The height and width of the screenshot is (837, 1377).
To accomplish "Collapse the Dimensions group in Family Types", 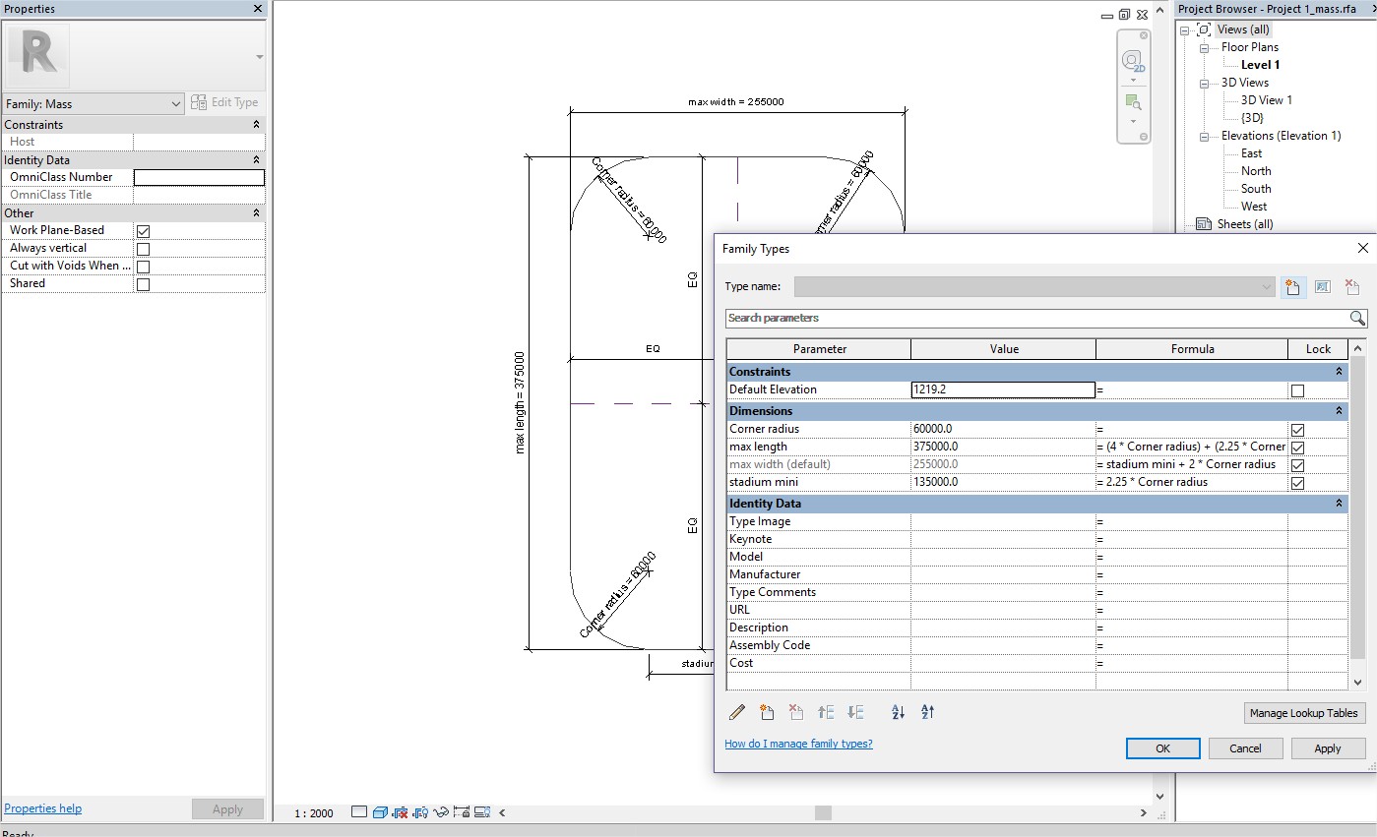I will (1339, 411).
